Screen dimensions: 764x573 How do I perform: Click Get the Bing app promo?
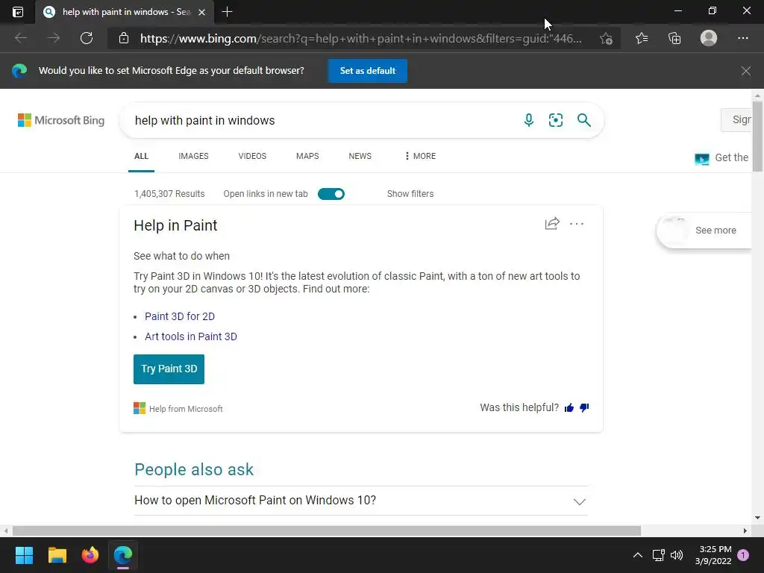(x=722, y=158)
